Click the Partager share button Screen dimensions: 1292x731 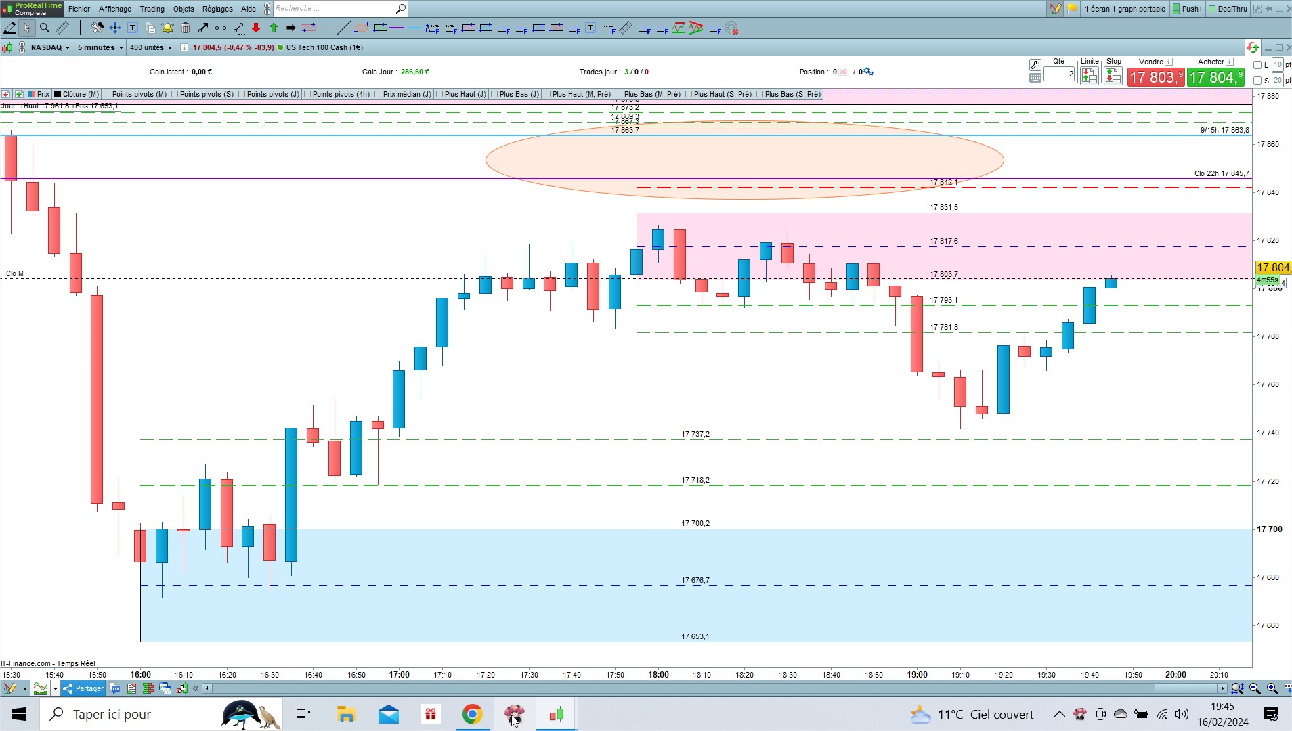coord(83,688)
